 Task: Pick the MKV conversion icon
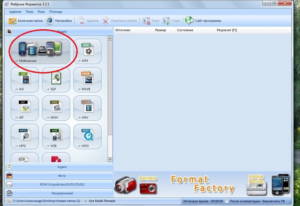[x=87, y=108]
